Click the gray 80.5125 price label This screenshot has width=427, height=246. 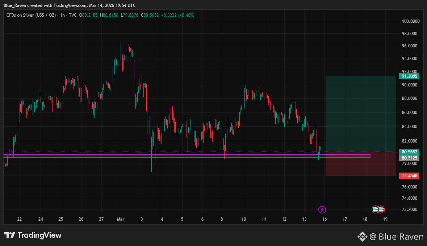pos(409,158)
